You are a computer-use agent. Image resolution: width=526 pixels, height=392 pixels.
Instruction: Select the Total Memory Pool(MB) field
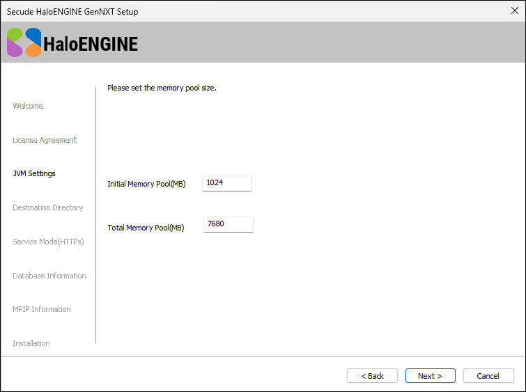pyautogui.click(x=228, y=224)
